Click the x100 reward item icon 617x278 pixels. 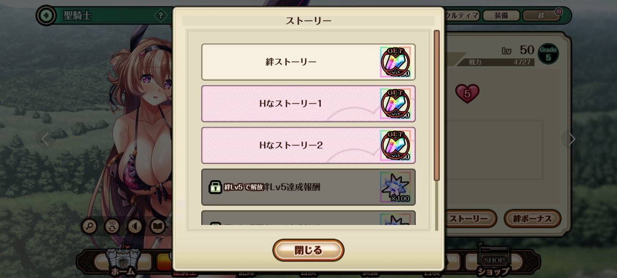395,187
